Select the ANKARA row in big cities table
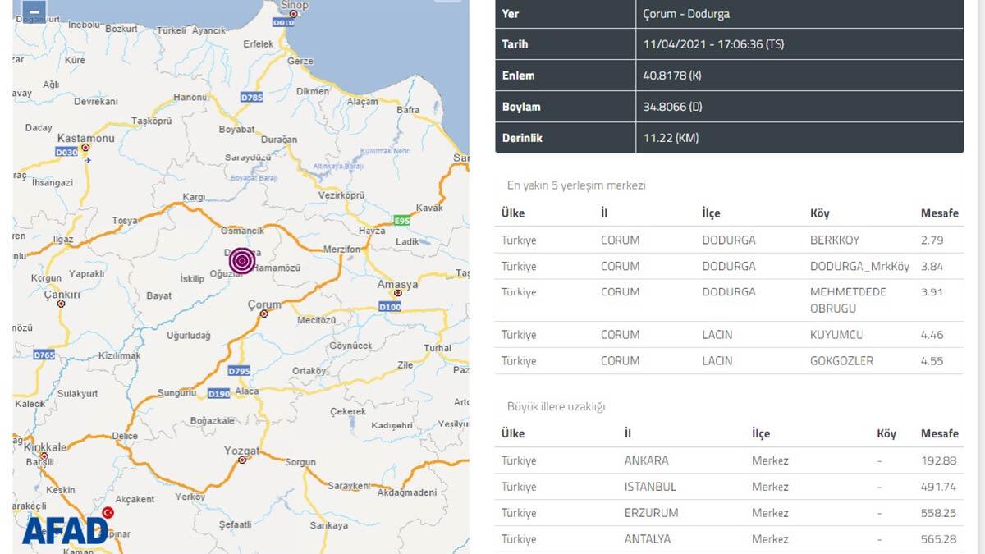The width and height of the screenshot is (985, 554). 729,460
